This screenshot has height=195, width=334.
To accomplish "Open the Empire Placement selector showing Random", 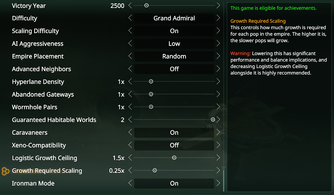I will click(x=174, y=56).
